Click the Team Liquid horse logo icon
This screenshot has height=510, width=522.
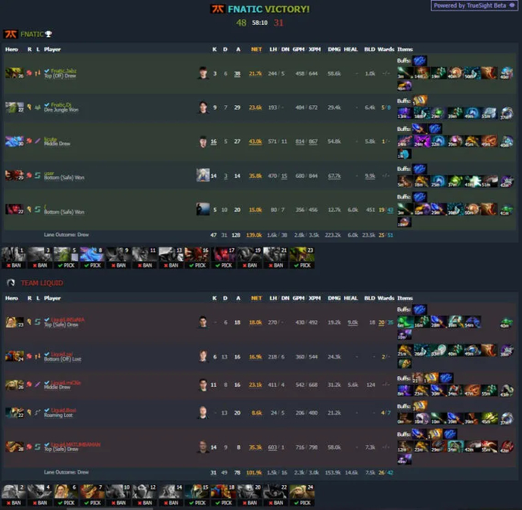point(11,283)
